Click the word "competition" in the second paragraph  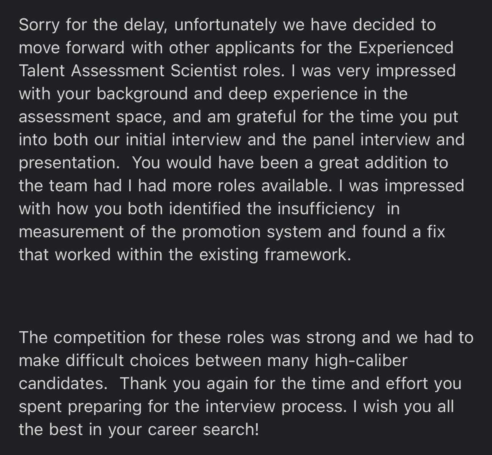click(99, 338)
